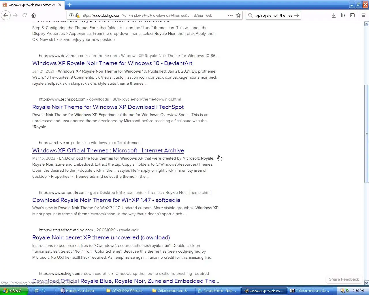Click the scrollbar down arrow
Screen dimensions: 369x295
click(x=366, y=283)
